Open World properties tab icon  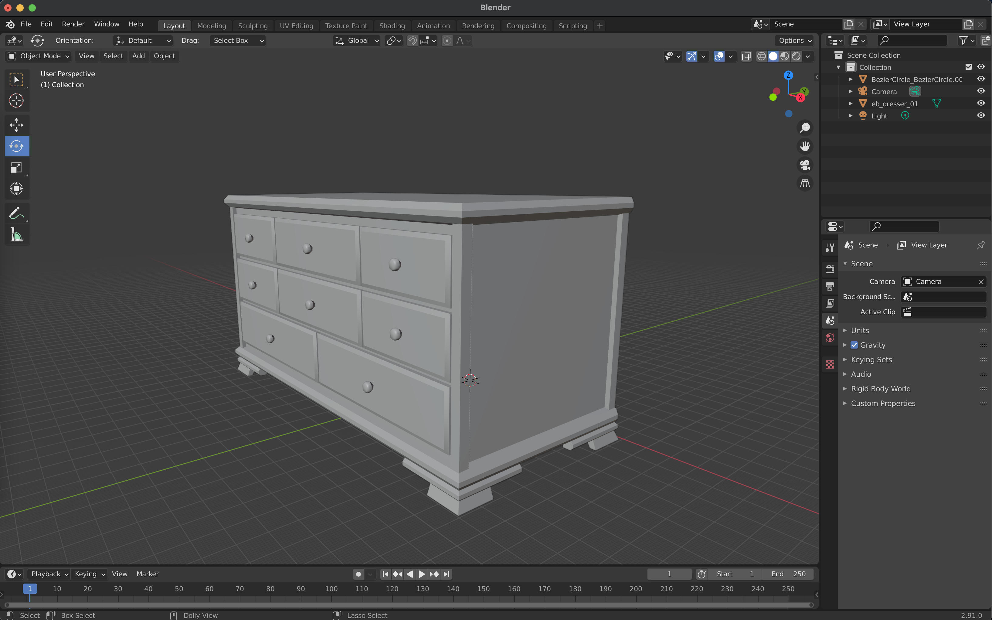(830, 337)
